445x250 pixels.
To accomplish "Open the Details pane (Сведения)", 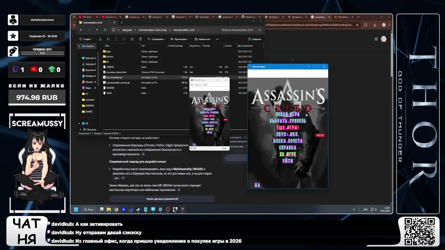I will pos(254,39).
